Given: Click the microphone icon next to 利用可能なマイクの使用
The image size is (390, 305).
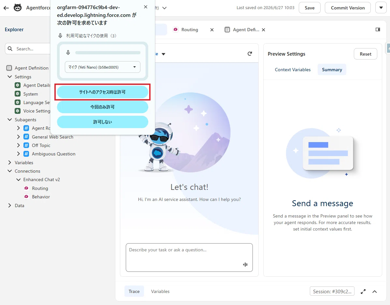Looking at the screenshot, I should tap(60, 36).
